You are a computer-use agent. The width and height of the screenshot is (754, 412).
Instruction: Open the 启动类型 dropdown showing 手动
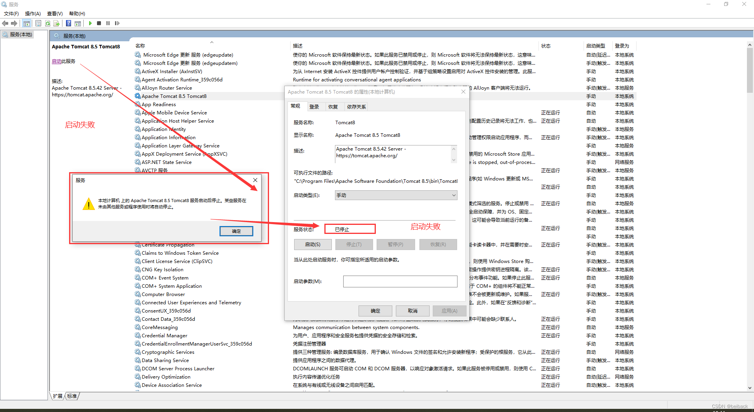point(396,195)
